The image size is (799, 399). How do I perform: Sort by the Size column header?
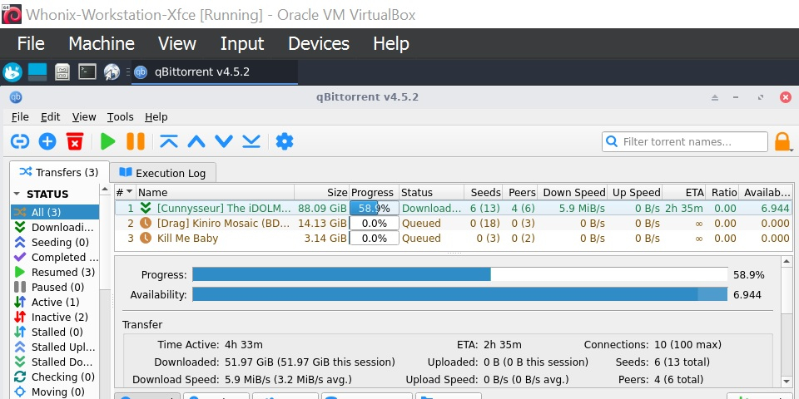[321, 192]
